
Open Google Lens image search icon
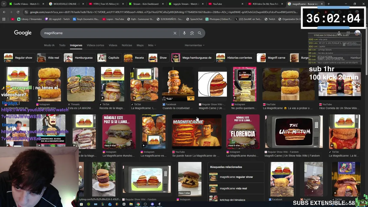point(192,33)
